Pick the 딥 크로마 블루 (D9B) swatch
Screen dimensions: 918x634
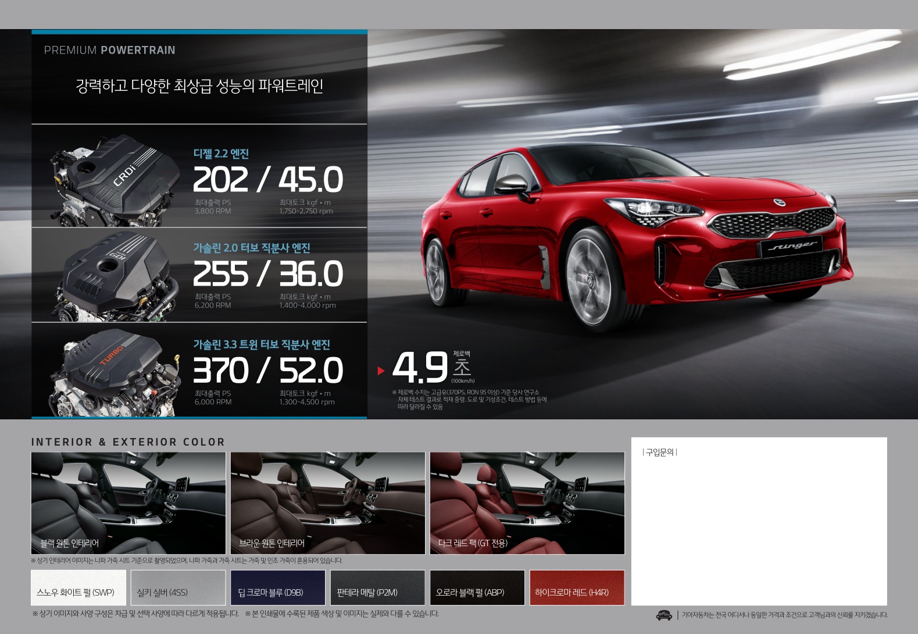[277, 587]
